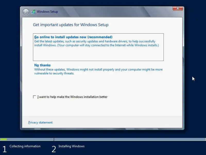Click the Get important updates heading text
Screen dimensions: 206x155
(71, 25)
